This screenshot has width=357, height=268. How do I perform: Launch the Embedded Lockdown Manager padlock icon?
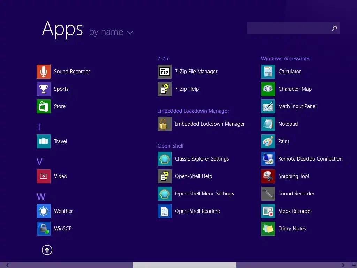click(x=165, y=124)
